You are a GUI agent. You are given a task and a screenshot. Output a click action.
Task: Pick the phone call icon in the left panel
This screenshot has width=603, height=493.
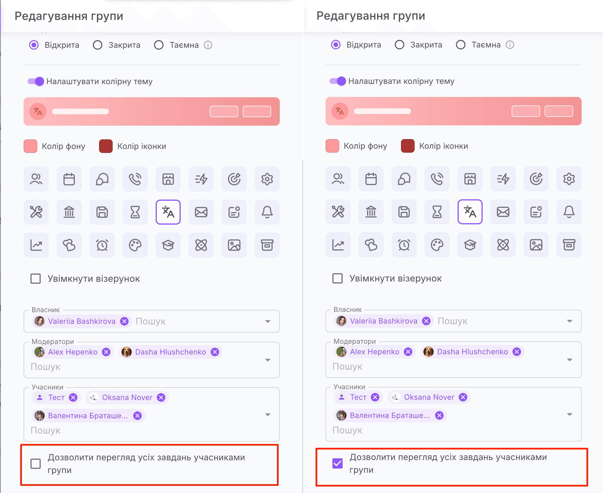click(135, 179)
